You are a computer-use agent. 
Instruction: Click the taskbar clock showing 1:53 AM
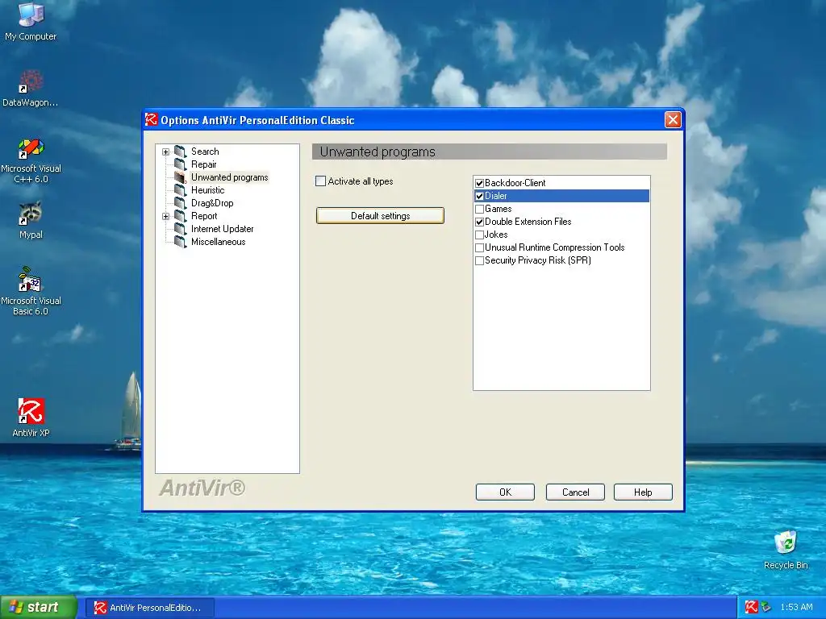(x=796, y=607)
